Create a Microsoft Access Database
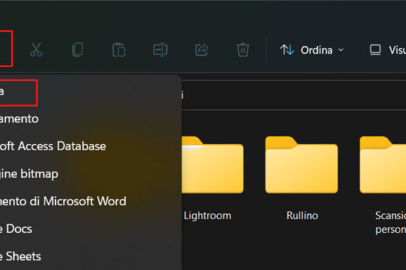This screenshot has height=270, width=406. pos(51,146)
